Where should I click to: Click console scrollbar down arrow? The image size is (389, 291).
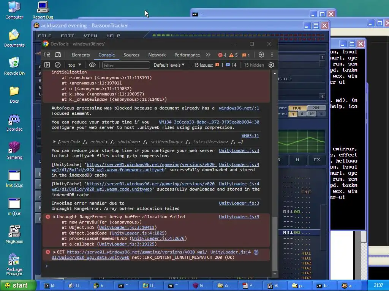(275, 274)
